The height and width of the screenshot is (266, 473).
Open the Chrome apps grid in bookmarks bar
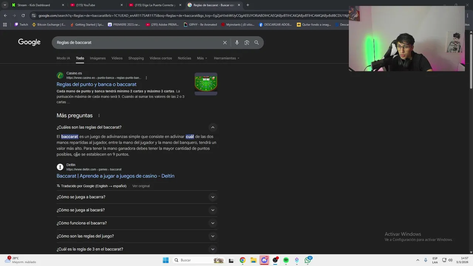coord(5,25)
